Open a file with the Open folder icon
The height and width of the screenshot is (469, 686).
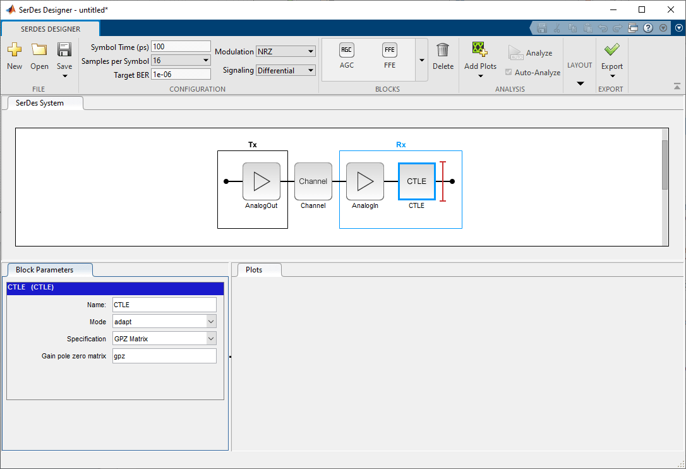pos(39,49)
